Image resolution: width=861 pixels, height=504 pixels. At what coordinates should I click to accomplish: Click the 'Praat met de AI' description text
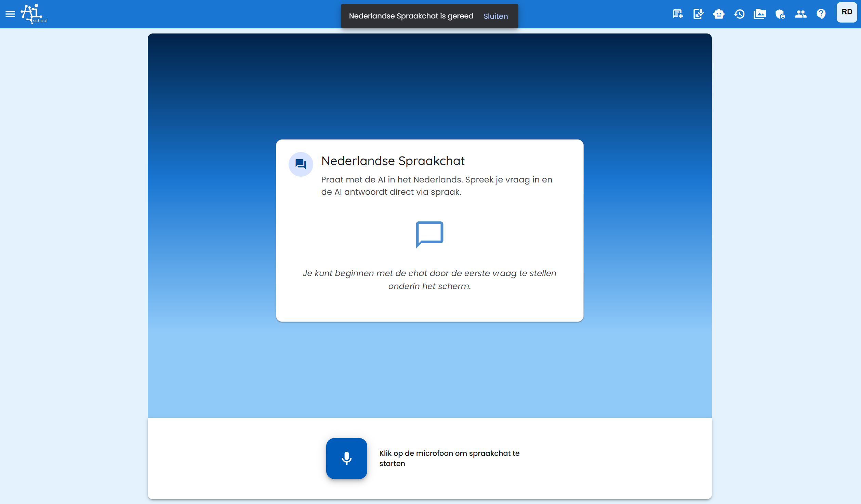coord(436,186)
